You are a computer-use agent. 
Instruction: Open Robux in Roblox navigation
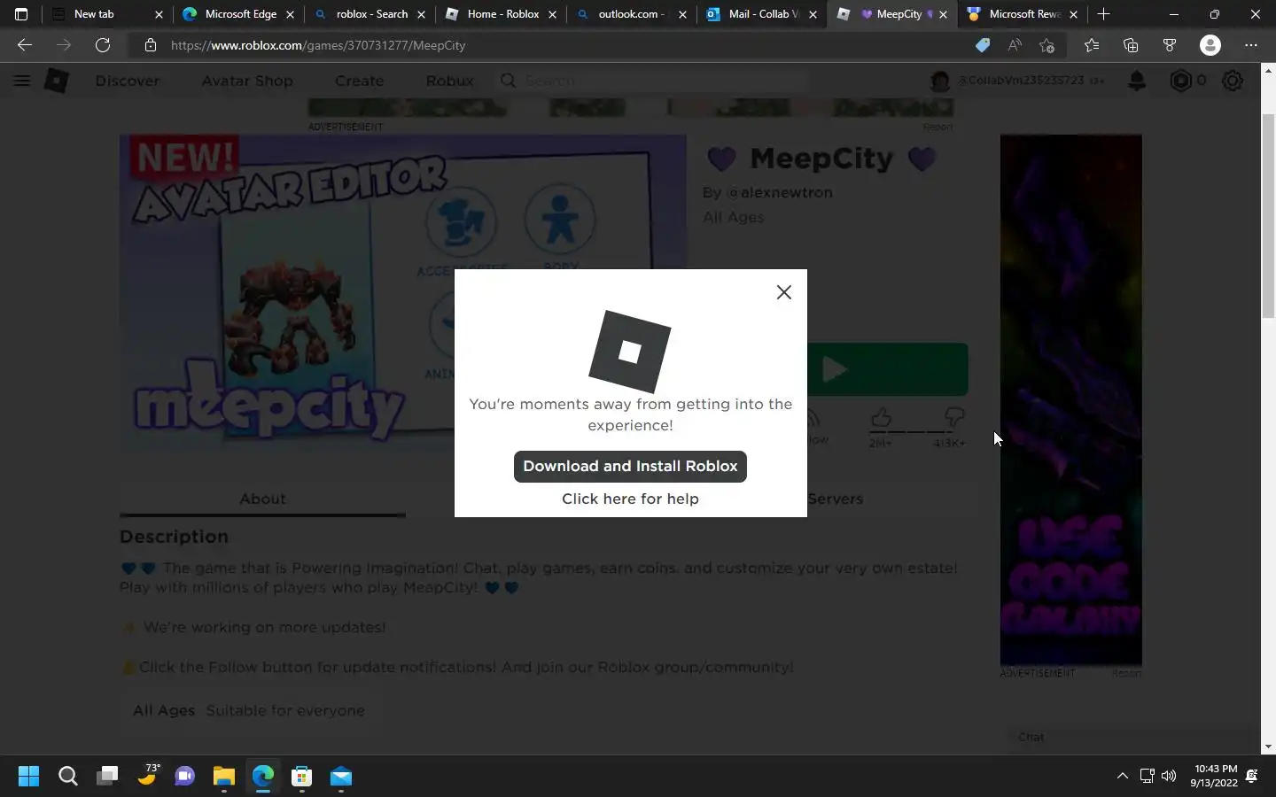449,81
